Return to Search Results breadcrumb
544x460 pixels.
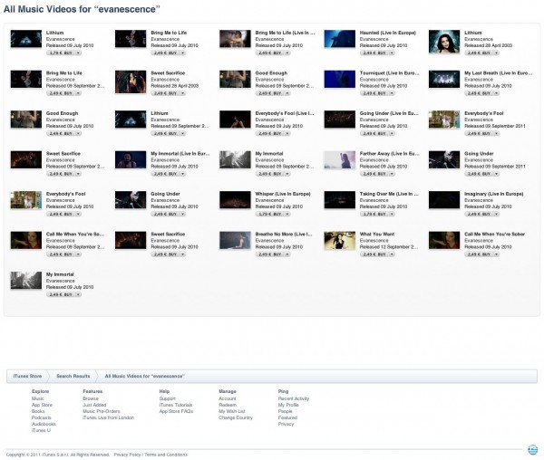(x=73, y=376)
